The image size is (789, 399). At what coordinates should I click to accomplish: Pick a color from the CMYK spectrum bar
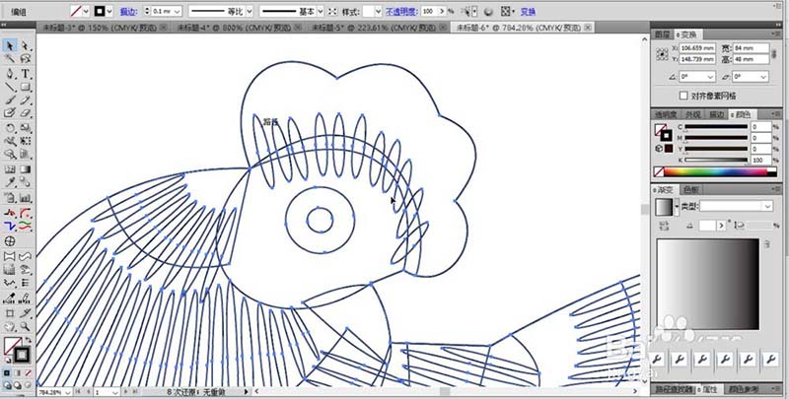click(721, 171)
